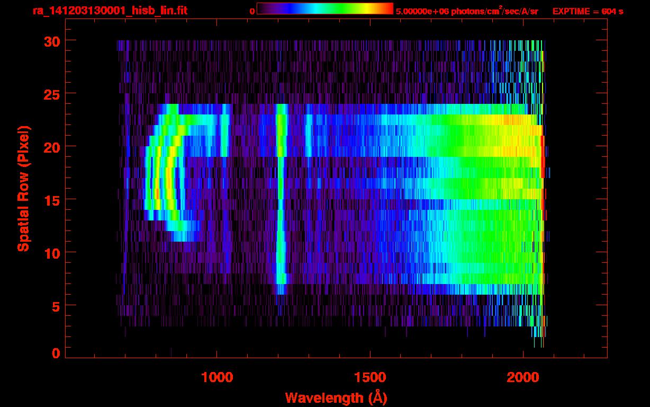This screenshot has height=407, width=650.
Task: Click the Spatial Row (Pixel) axis title
Action: pyautogui.click(x=23, y=189)
